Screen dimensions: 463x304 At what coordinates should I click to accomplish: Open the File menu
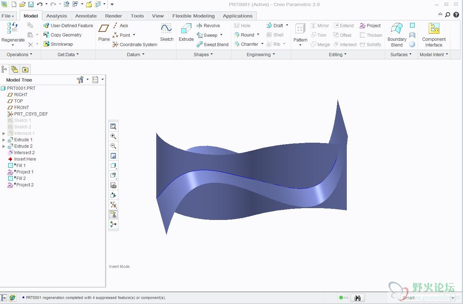8,16
